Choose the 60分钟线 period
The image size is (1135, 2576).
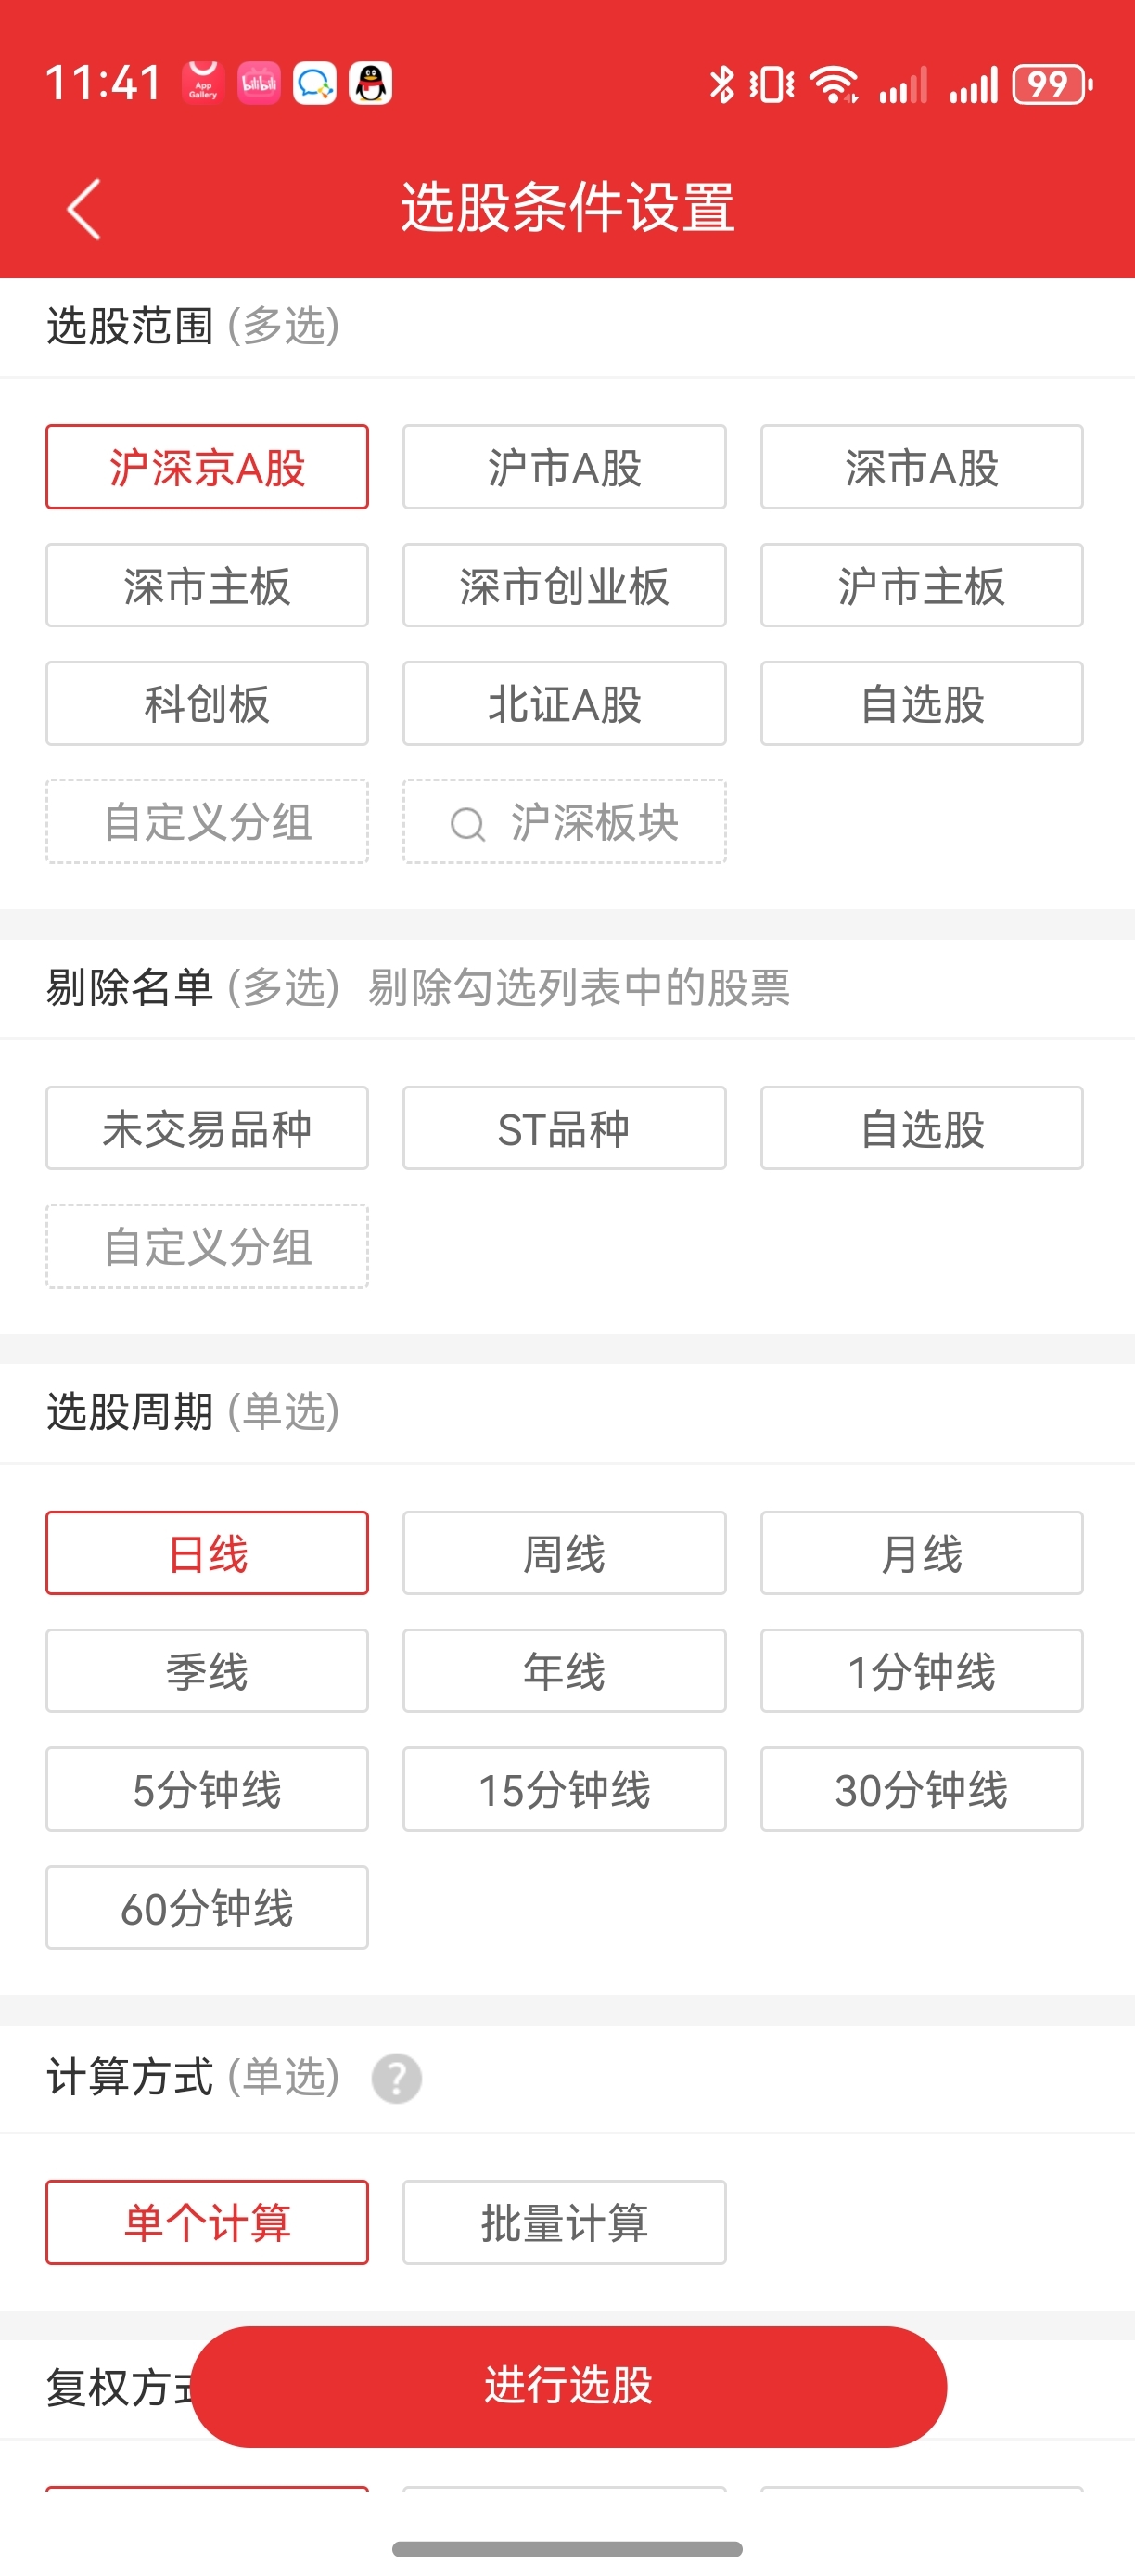click(x=207, y=1907)
